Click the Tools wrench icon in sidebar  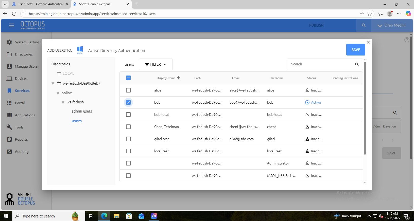coord(9,127)
